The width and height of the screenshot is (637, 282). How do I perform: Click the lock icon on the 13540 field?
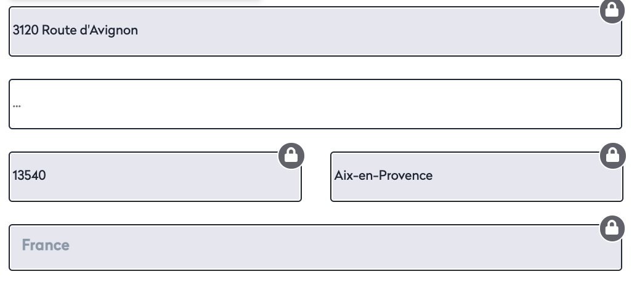291,156
